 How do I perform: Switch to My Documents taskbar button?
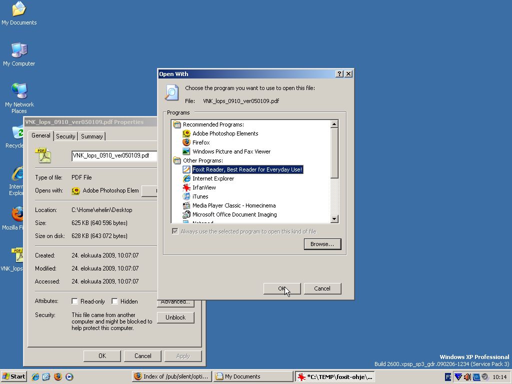coord(253,376)
